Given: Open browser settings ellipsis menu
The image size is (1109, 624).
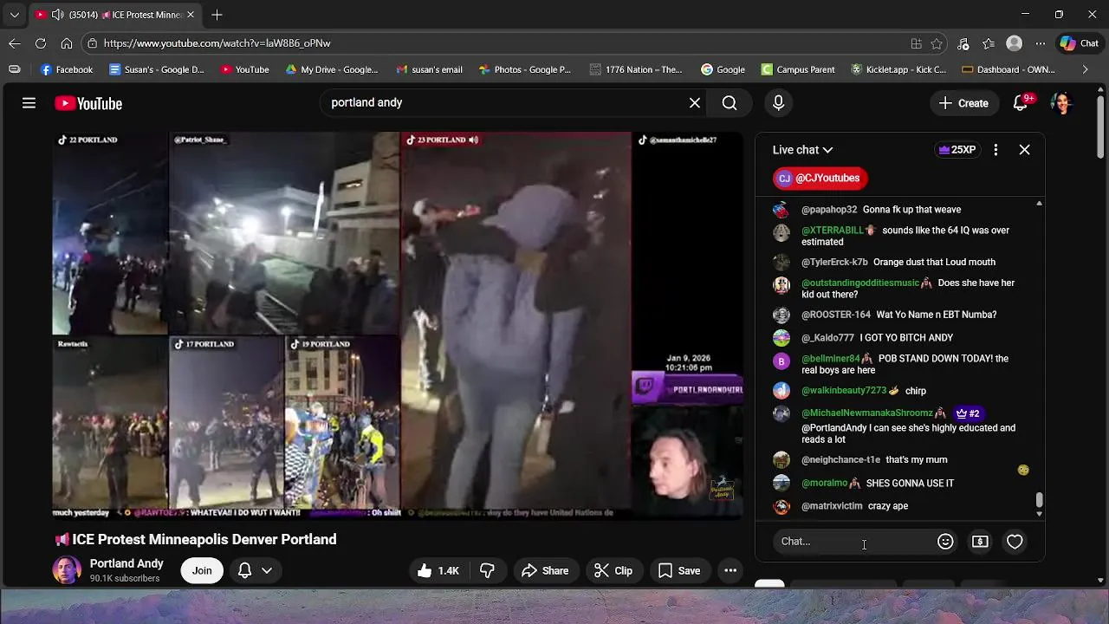Looking at the screenshot, I should tap(1041, 43).
